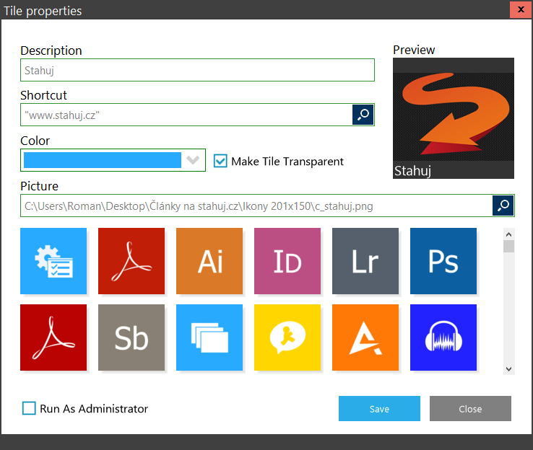Close the Tile properties window with X

(x=521, y=9)
